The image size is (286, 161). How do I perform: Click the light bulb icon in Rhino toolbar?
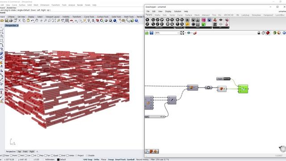[x=89, y=21]
